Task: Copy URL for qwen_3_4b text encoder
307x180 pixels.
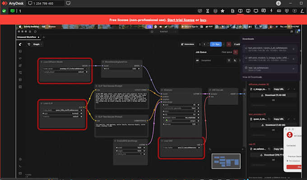Action: pyautogui.click(x=279, y=119)
